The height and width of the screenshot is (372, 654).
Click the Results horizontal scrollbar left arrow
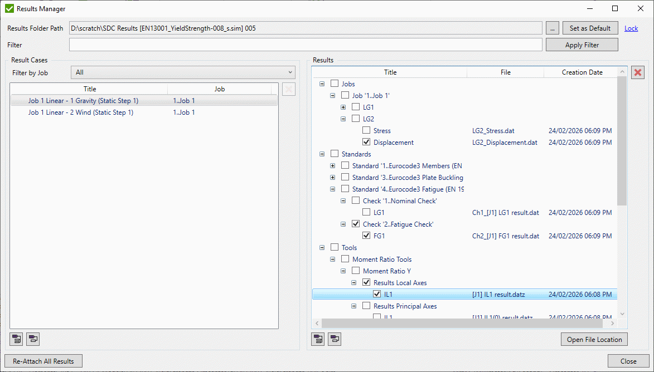(x=317, y=323)
